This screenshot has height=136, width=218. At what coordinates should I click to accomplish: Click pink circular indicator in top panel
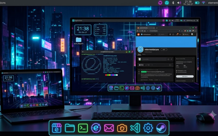[x=160, y=3]
